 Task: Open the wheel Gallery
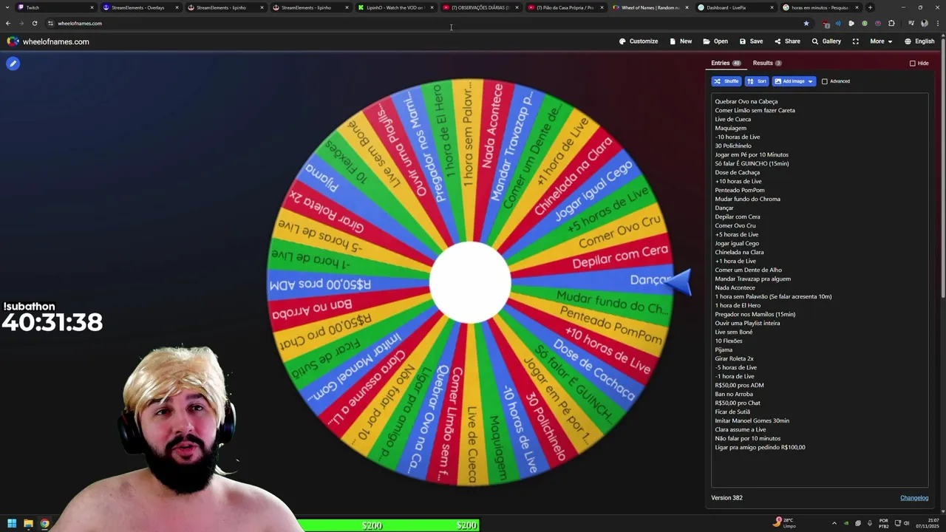pyautogui.click(x=826, y=41)
